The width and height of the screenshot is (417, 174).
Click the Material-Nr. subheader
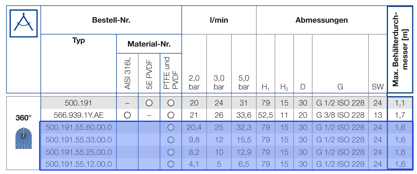point(149,44)
